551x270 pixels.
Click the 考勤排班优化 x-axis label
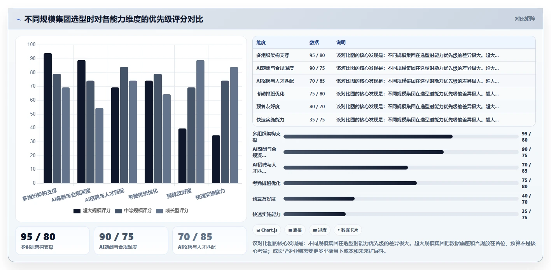143,194
